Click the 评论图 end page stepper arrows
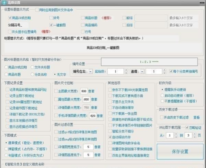 click(x=194, y=135)
